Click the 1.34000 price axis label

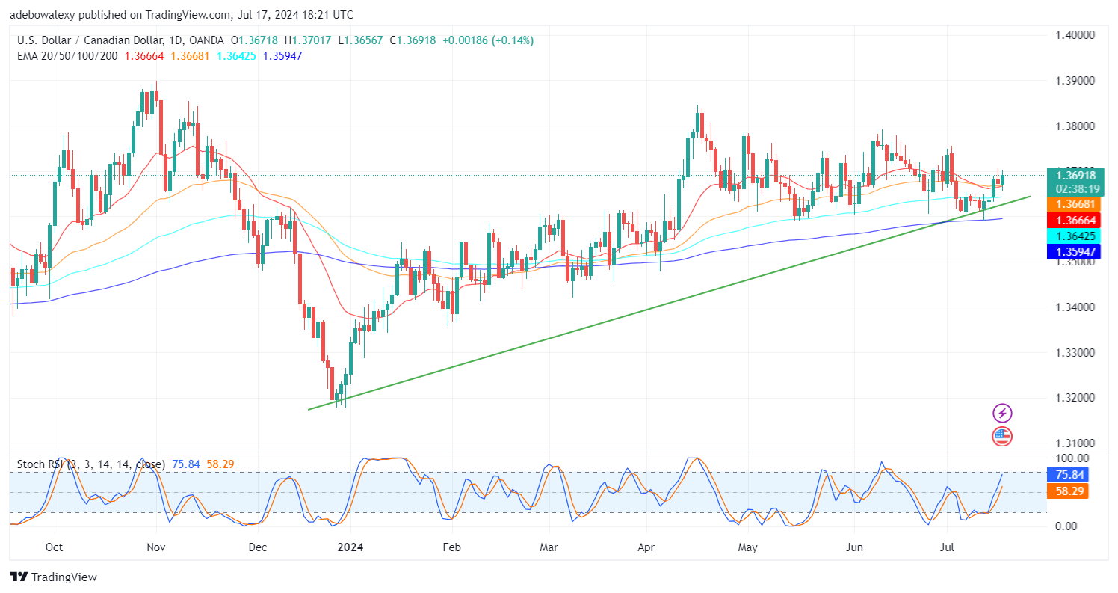point(1074,307)
